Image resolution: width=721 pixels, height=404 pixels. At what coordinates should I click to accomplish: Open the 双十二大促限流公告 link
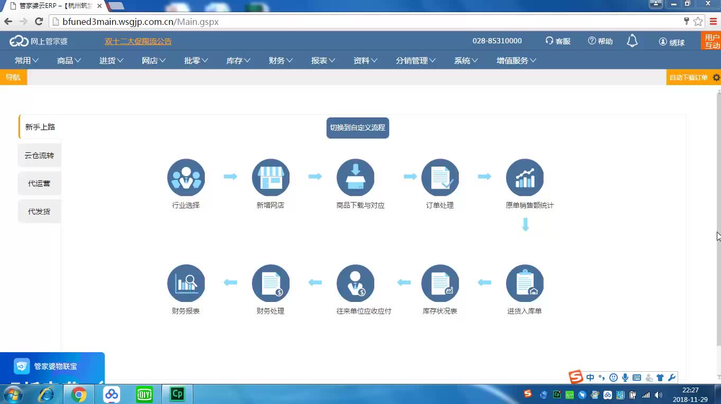pos(138,41)
